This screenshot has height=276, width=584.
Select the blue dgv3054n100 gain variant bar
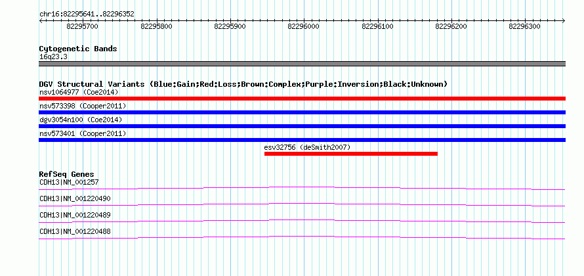point(302,126)
